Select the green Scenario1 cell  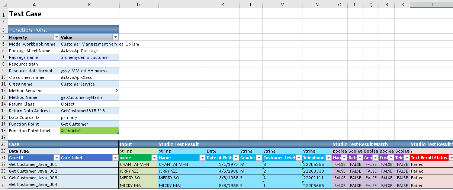point(89,131)
